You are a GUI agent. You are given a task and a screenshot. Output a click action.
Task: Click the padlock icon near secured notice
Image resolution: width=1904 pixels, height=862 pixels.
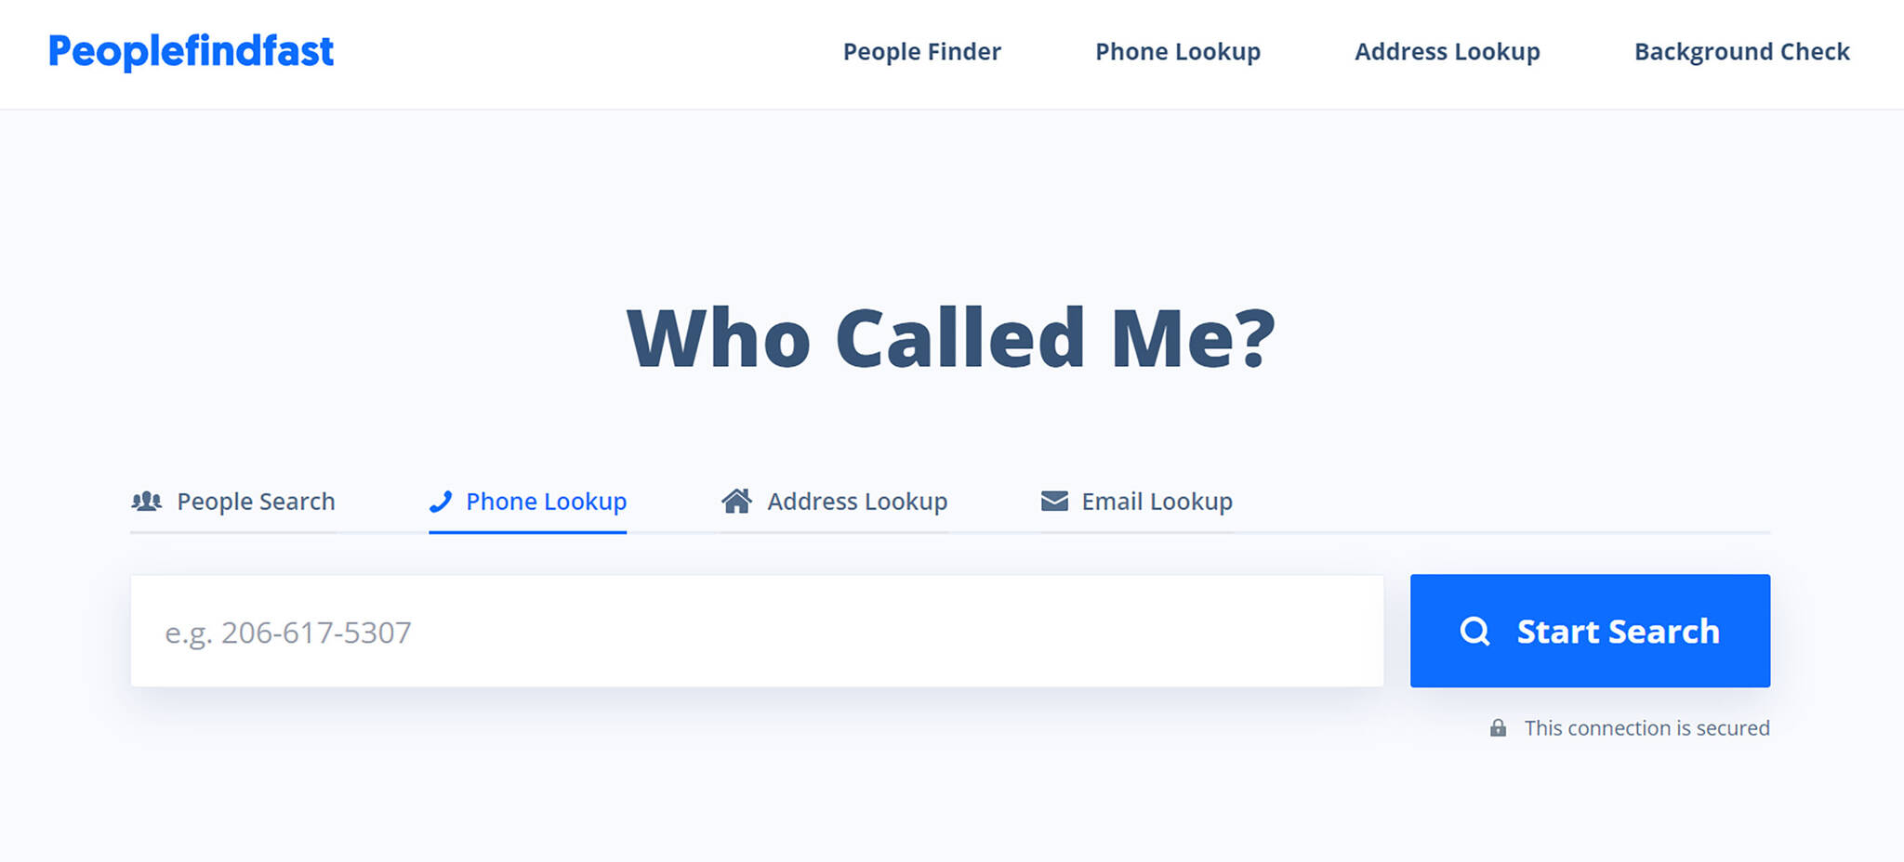click(x=1498, y=728)
